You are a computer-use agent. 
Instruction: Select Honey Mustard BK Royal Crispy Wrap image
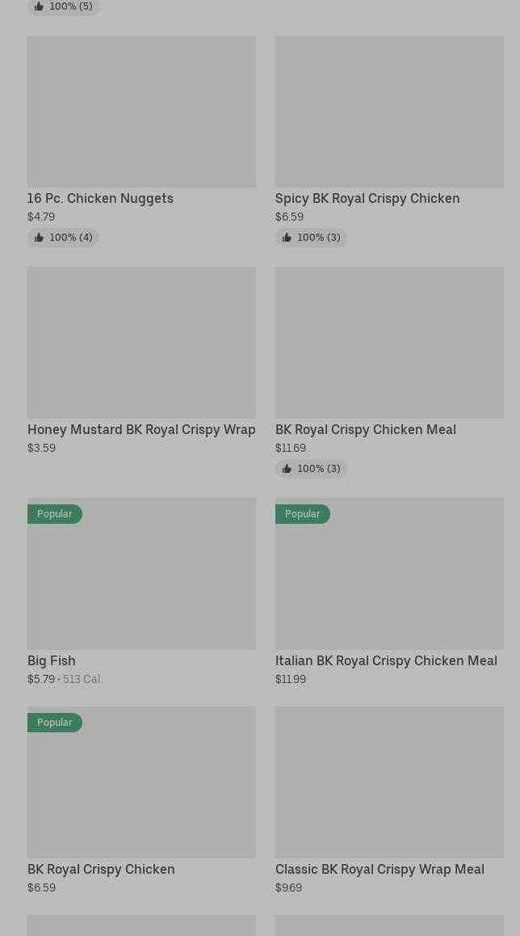pyautogui.click(x=141, y=343)
